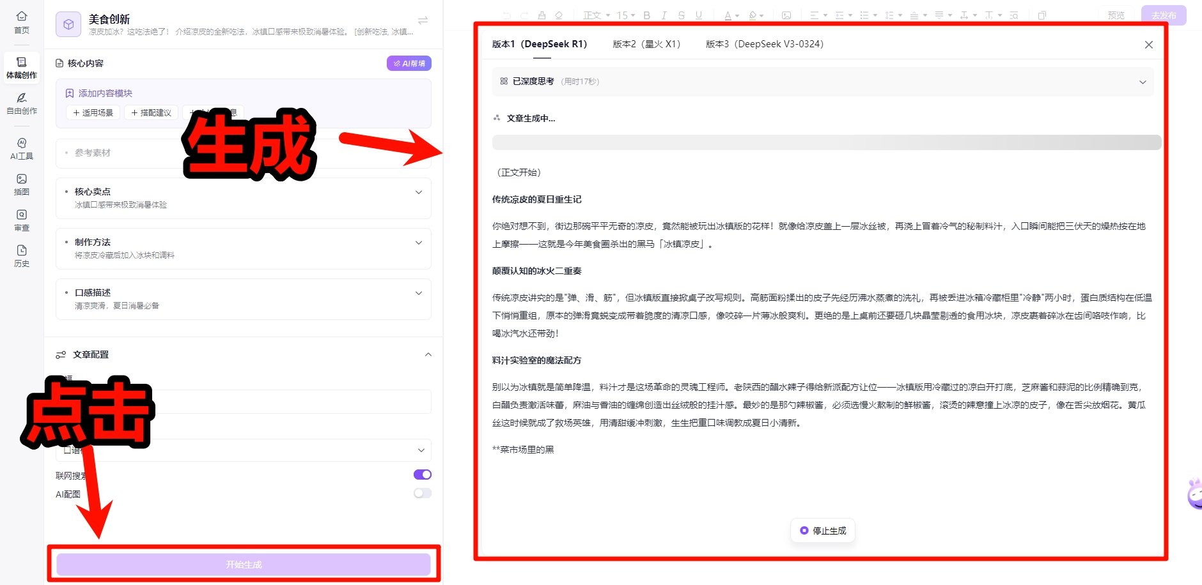Enable the AI配图 toggle
Image resolution: width=1202 pixels, height=585 pixels.
(422, 493)
